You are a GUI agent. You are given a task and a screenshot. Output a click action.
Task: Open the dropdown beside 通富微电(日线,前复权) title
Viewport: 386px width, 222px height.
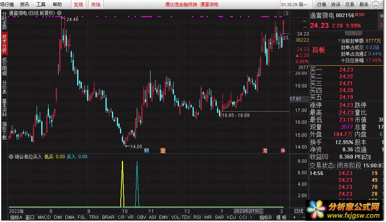pyautogui.click(x=59, y=13)
